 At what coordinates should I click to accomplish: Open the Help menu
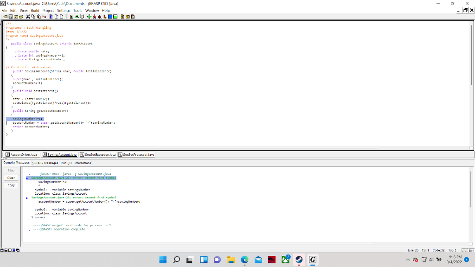tap(106, 11)
